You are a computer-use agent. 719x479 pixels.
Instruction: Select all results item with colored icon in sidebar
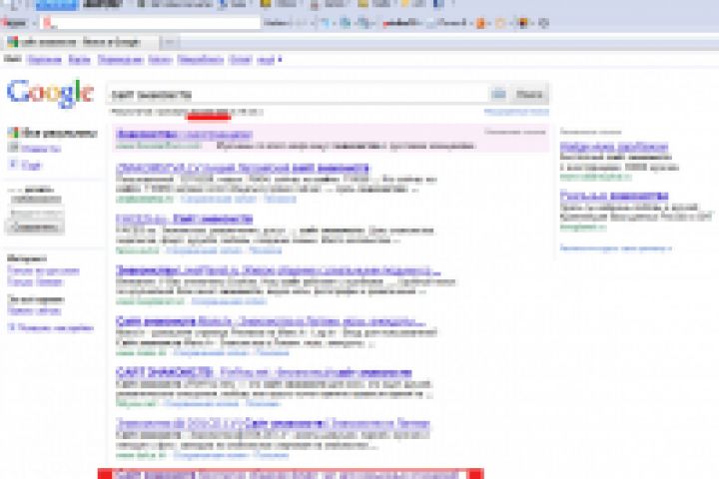click(x=52, y=134)
